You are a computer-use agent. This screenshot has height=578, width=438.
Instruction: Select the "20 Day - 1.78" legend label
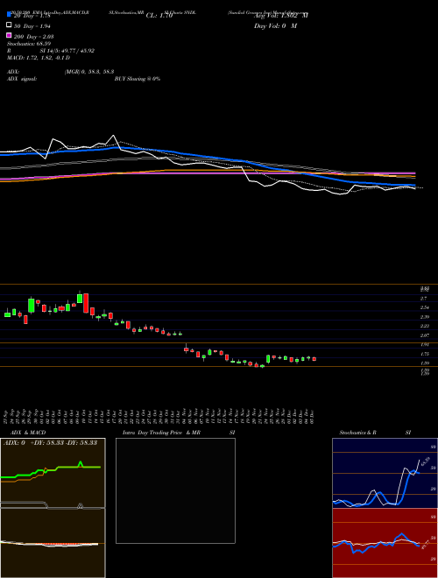[32, 16]
